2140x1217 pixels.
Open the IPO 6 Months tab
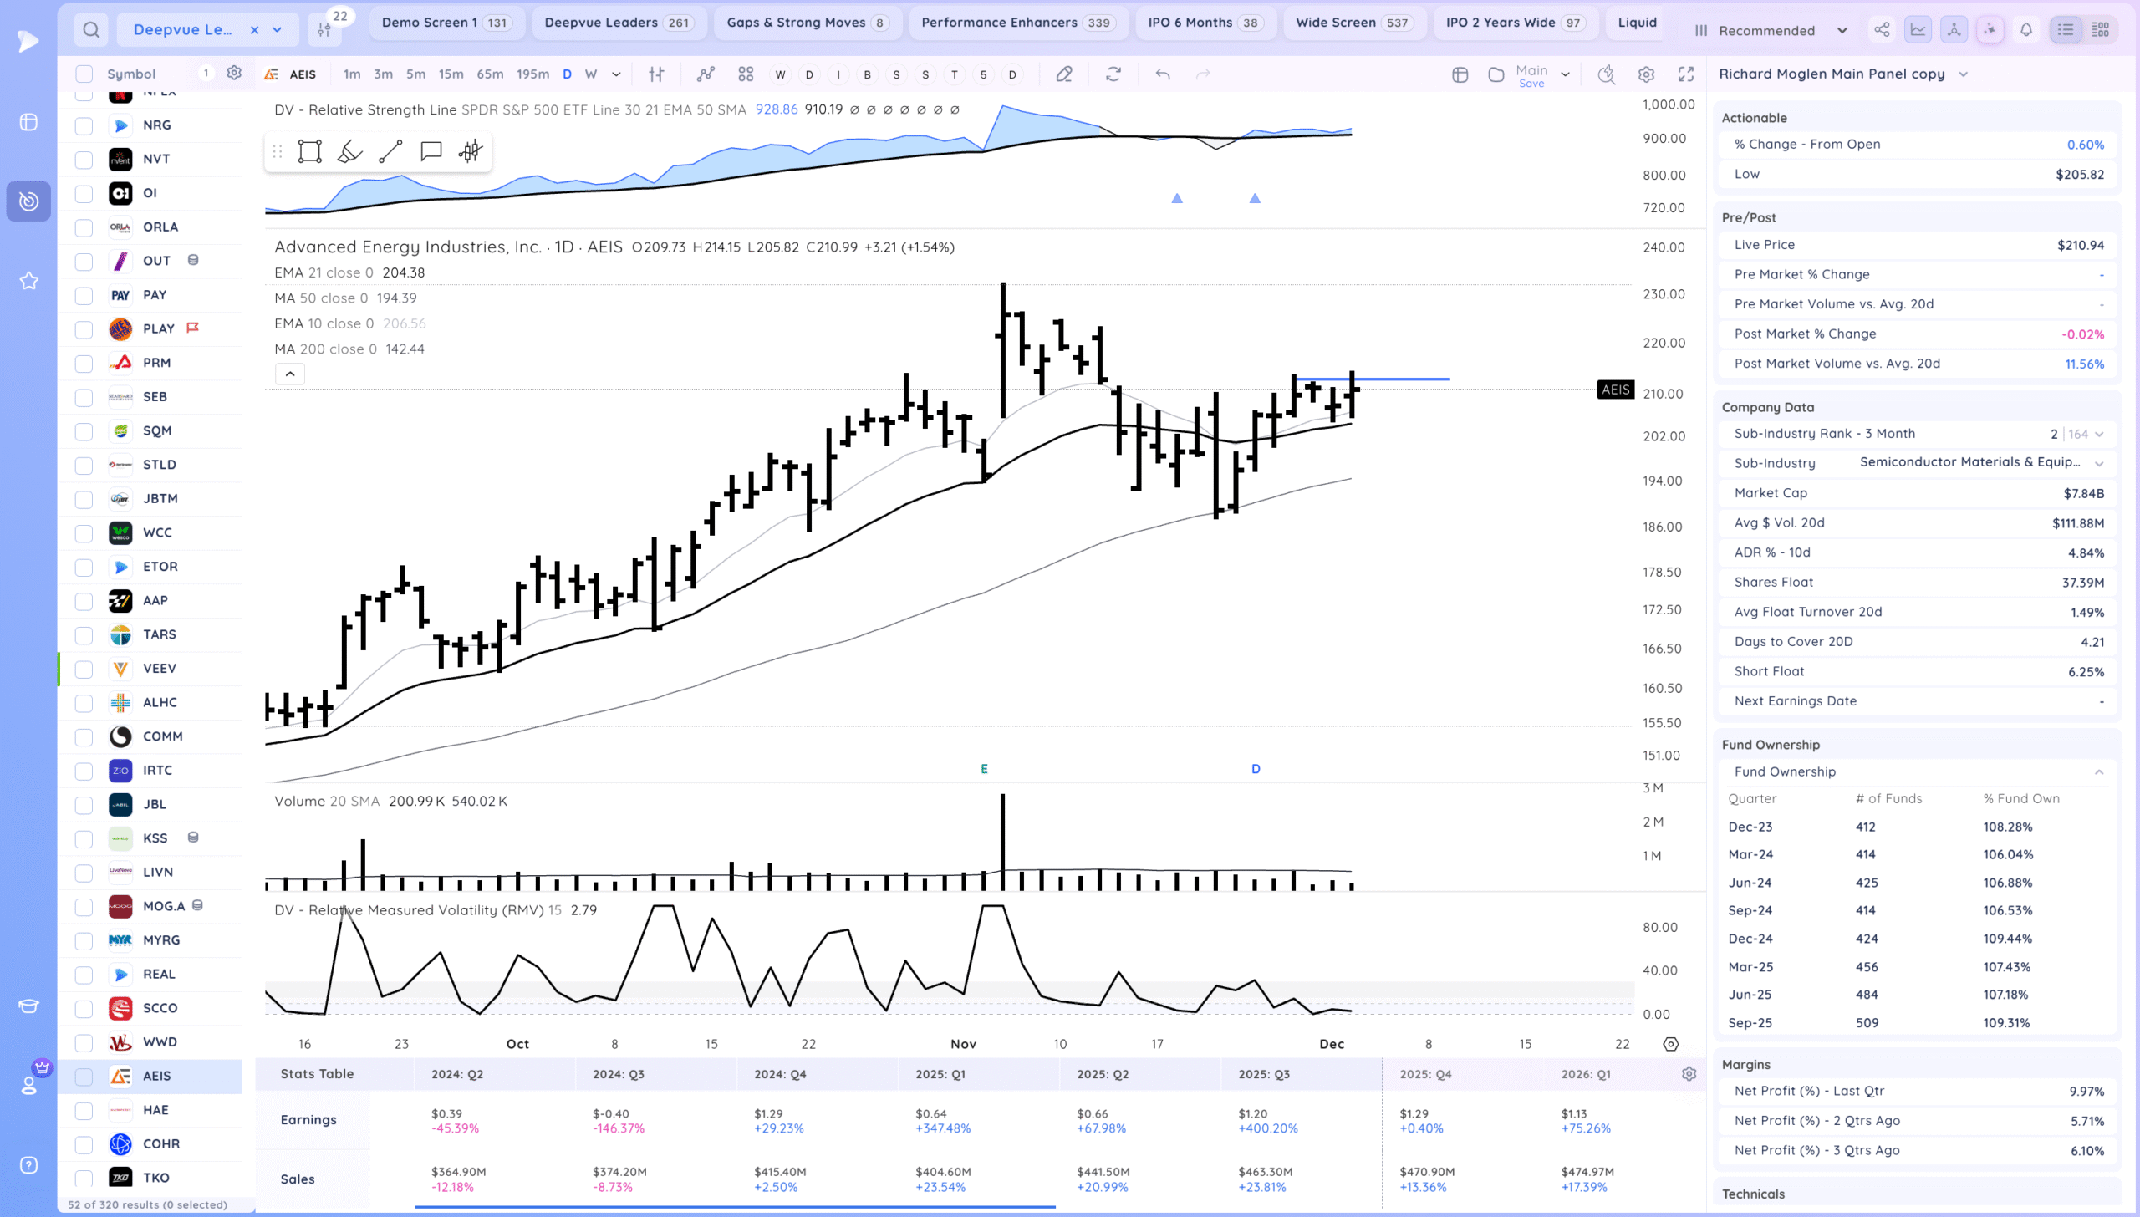(1203, 23)
